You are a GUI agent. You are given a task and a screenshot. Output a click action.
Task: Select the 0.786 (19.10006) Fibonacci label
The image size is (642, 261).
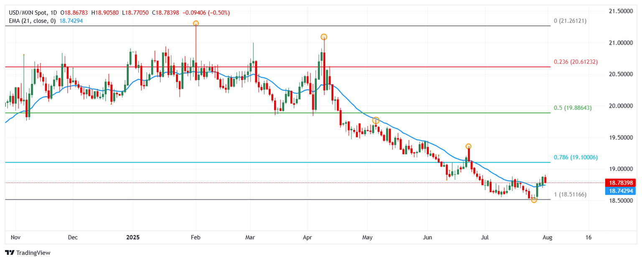coord(576,157)
